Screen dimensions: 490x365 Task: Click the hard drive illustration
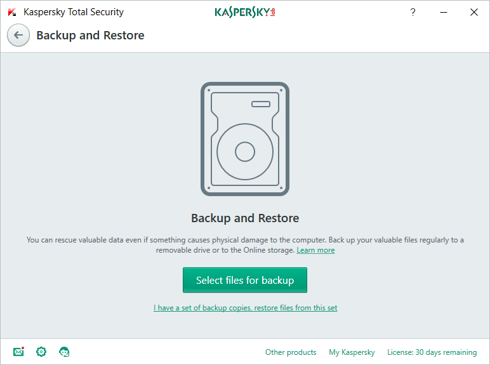tap(245, 139)
